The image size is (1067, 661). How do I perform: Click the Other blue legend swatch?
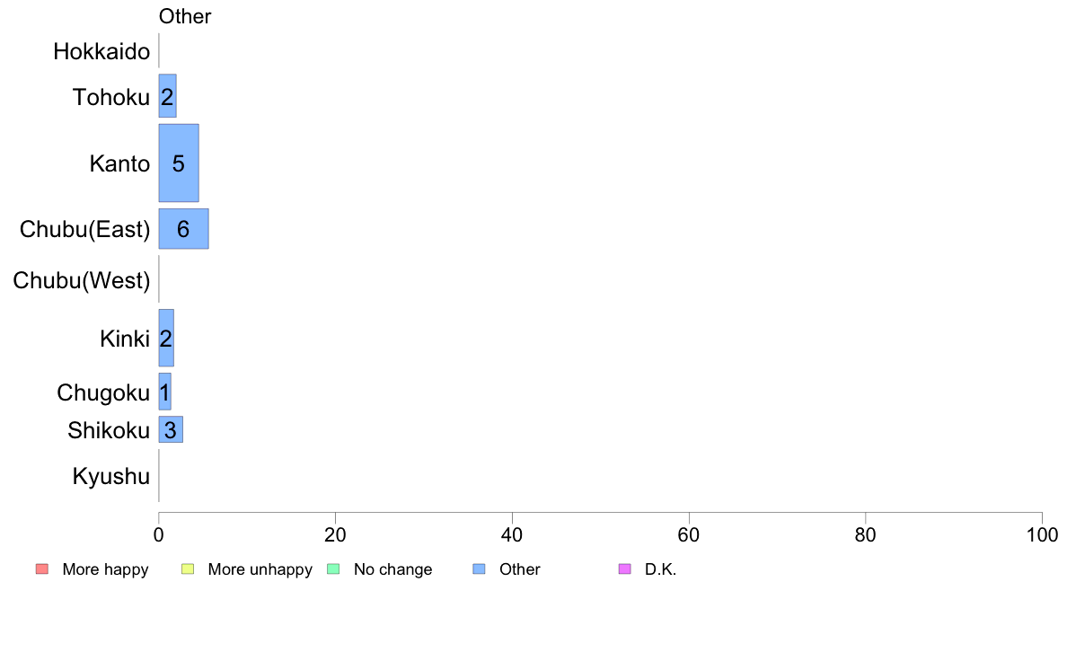point(479,569)
